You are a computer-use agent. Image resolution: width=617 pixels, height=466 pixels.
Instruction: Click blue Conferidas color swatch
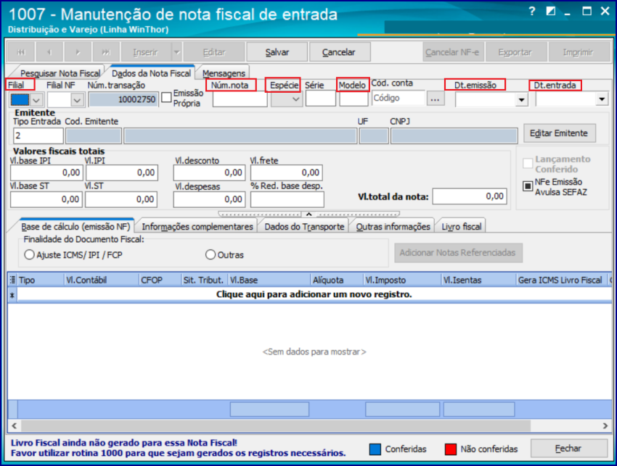pos(375,449)
